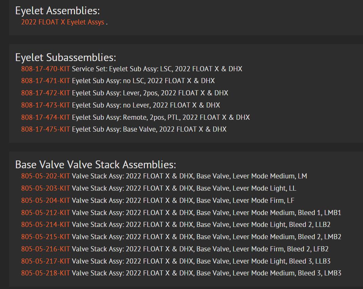Select text 'Eyelet Sub Assy: no Lever'
363x289 pixels.
[111, 105]
